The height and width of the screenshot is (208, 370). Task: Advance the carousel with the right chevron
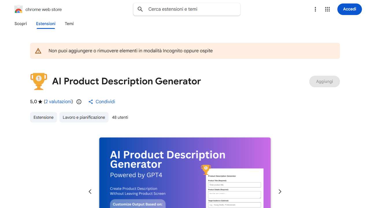[x=280, y=192]
